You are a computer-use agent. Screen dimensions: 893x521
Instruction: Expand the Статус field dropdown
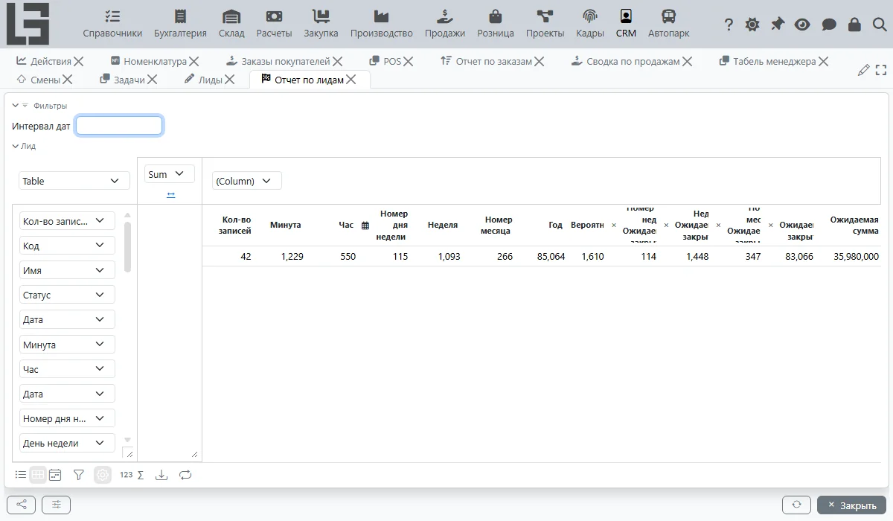67,295
